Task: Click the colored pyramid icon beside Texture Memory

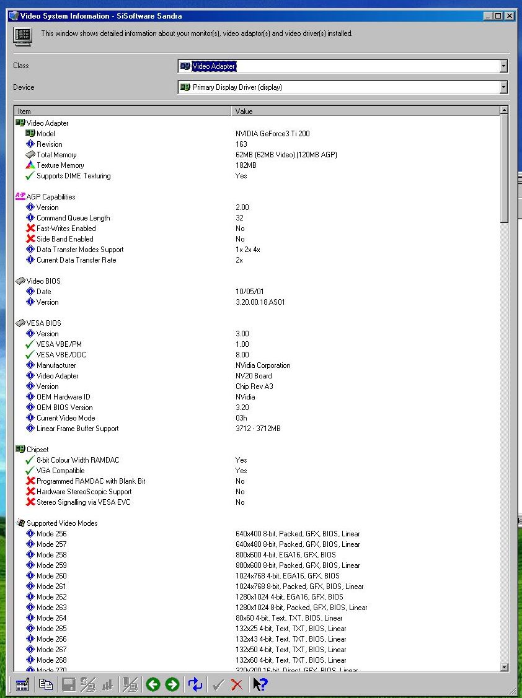Action: (30, 165)
